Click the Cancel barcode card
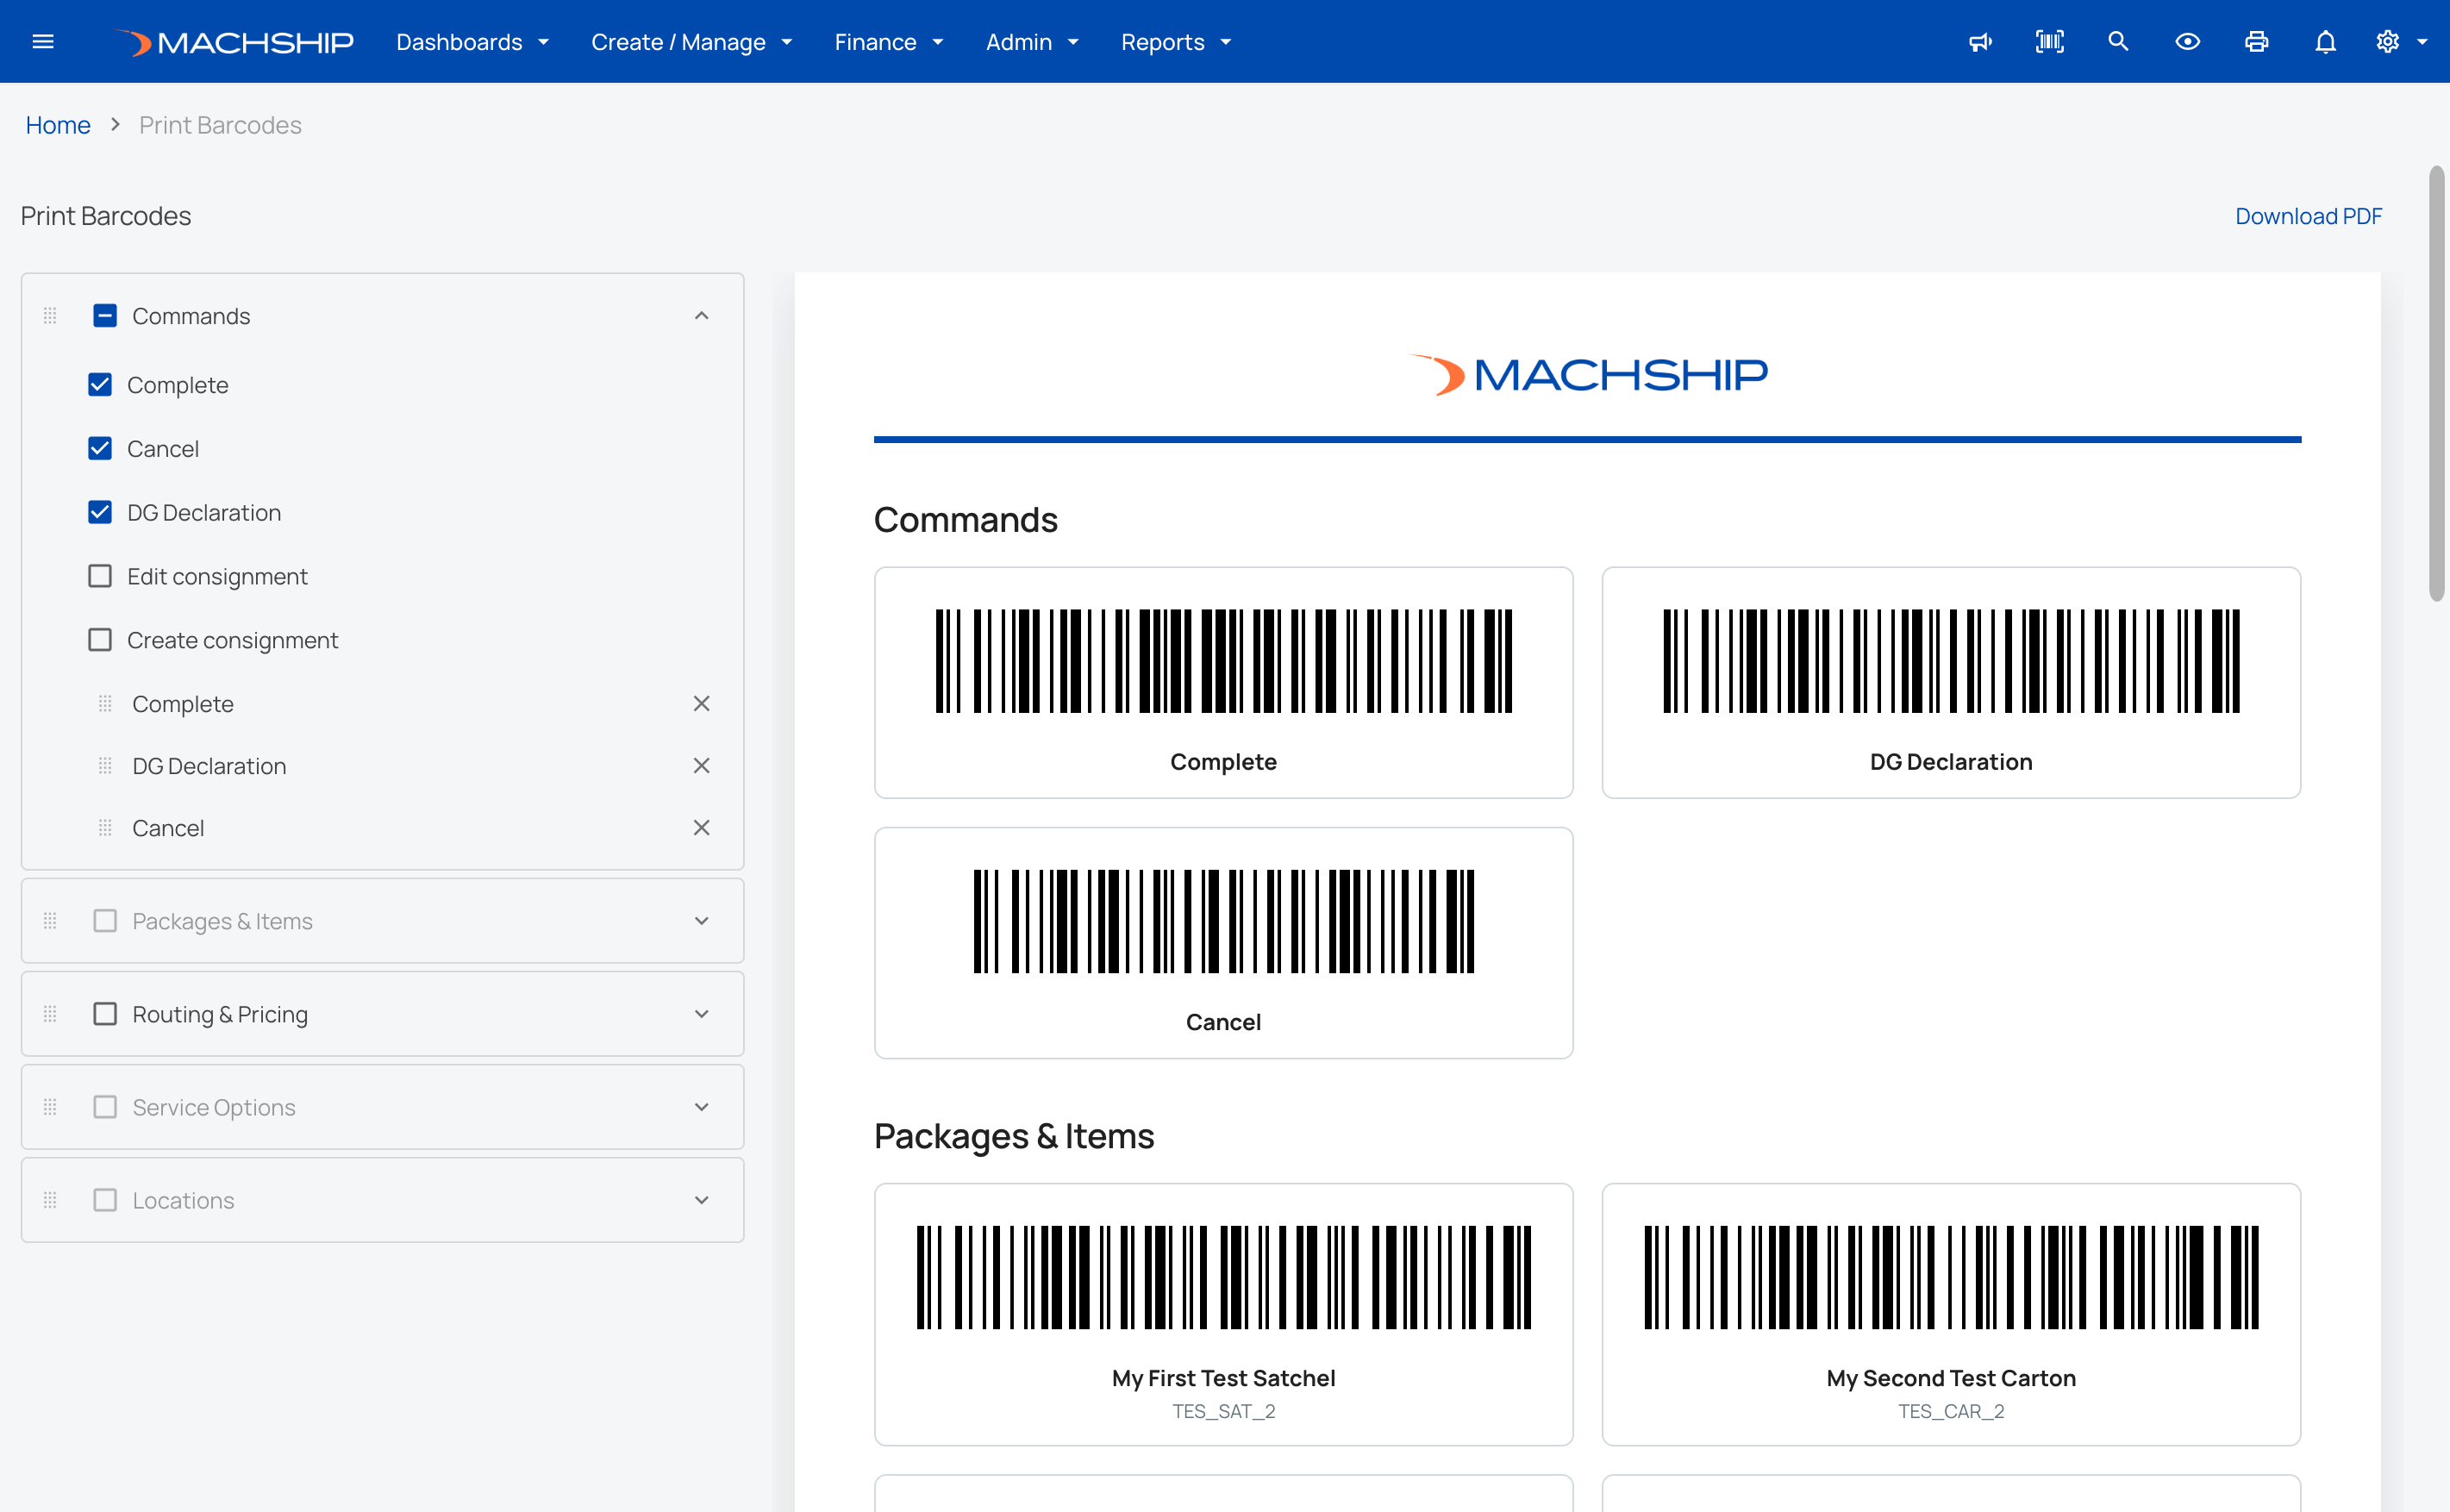Viewport: 2450px width, 1512px height. (x=1223, y=943)
